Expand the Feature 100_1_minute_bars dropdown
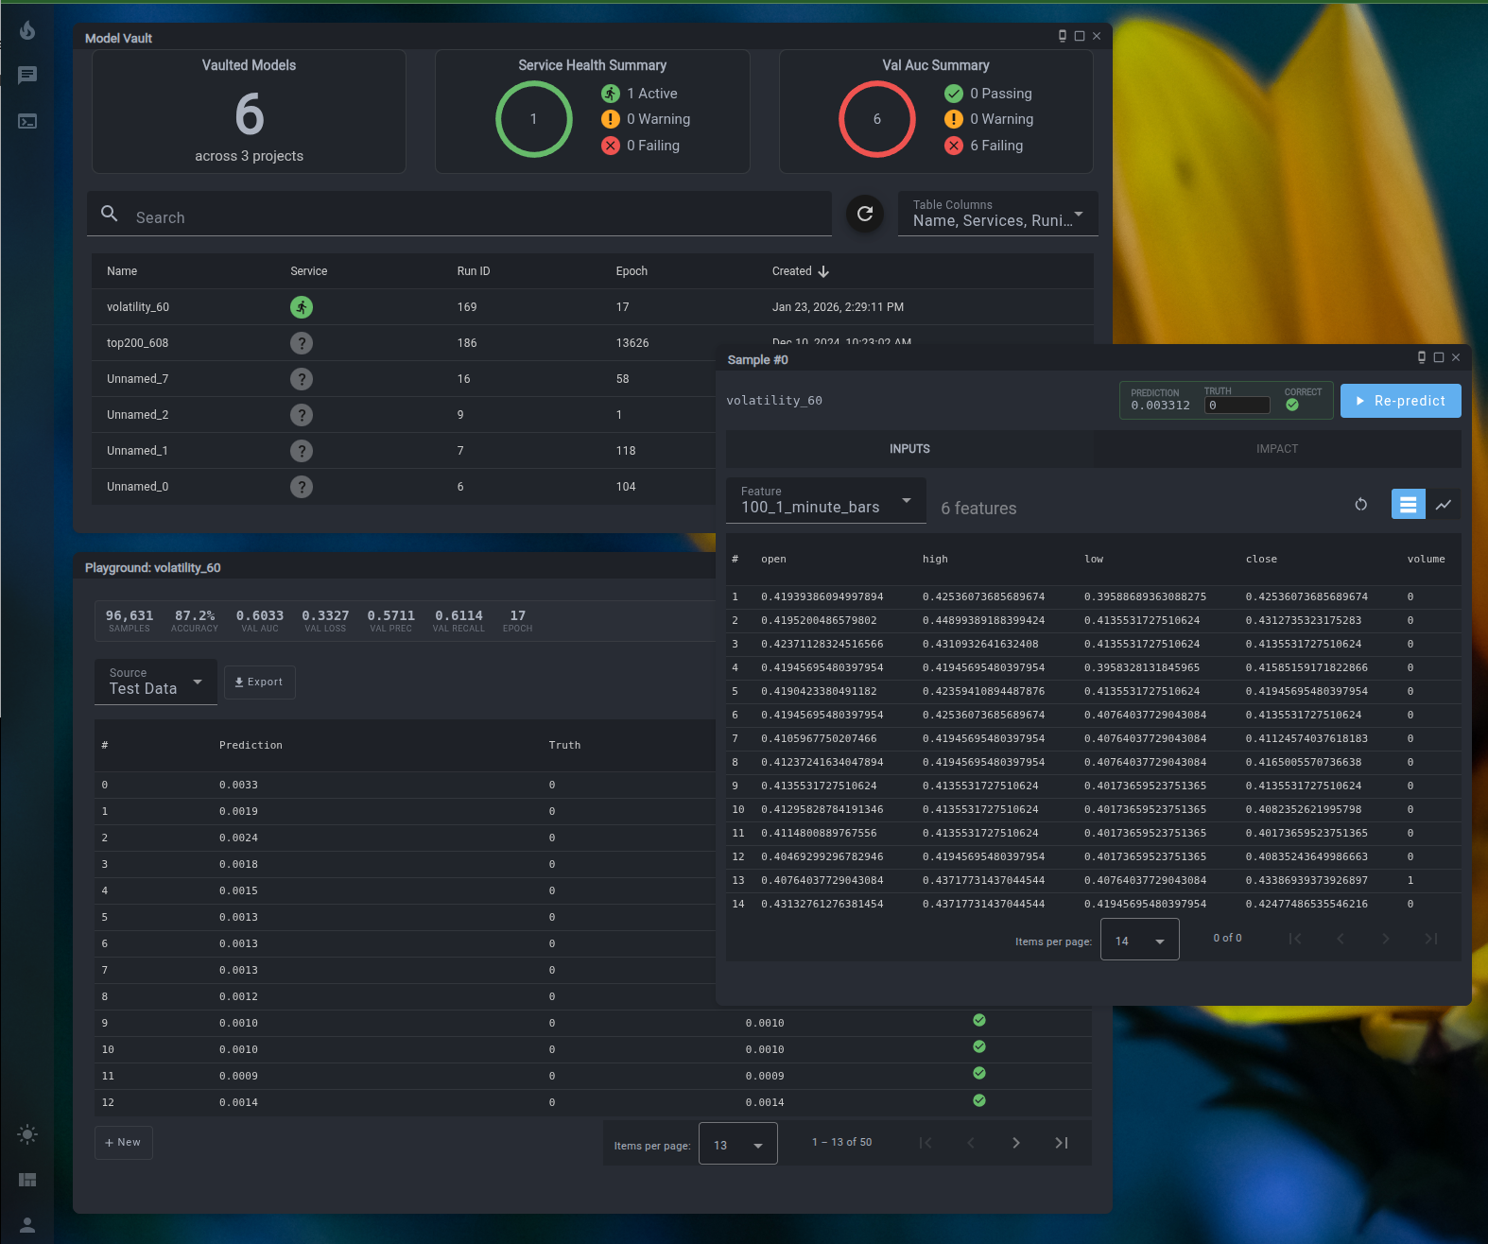 (x=825, y=500)
